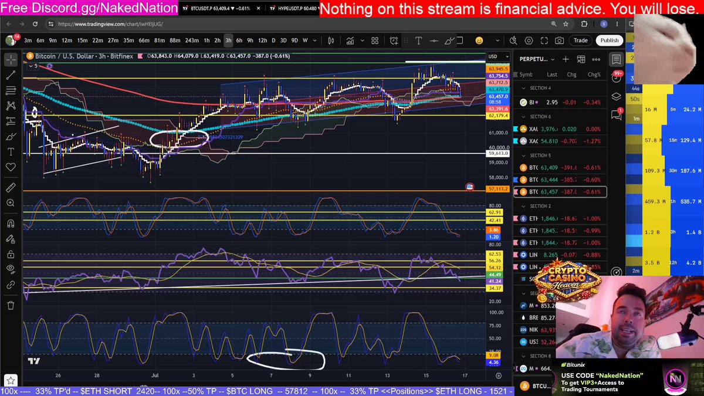Viewport: 704px width, 396px height.
Task: Select the ruler measure tool
Action: (11, 188)
